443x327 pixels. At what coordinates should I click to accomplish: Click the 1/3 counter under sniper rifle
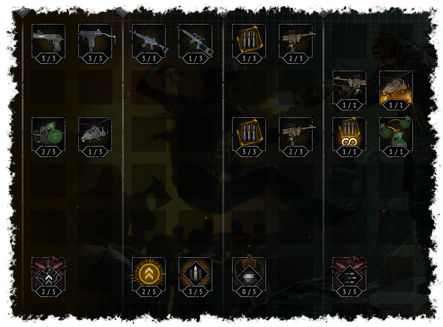196,58
